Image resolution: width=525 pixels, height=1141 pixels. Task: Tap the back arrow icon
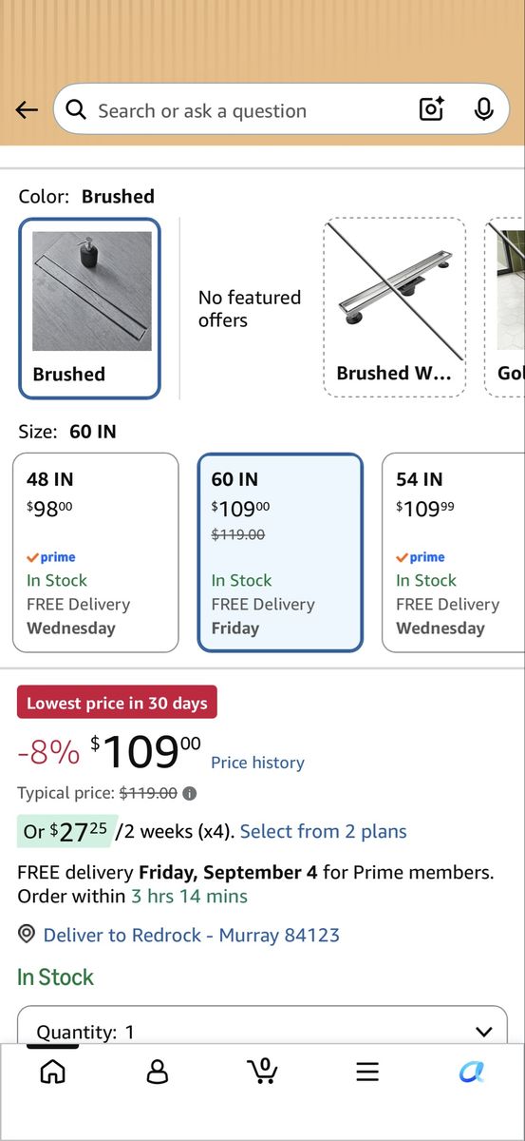(27, 110)
